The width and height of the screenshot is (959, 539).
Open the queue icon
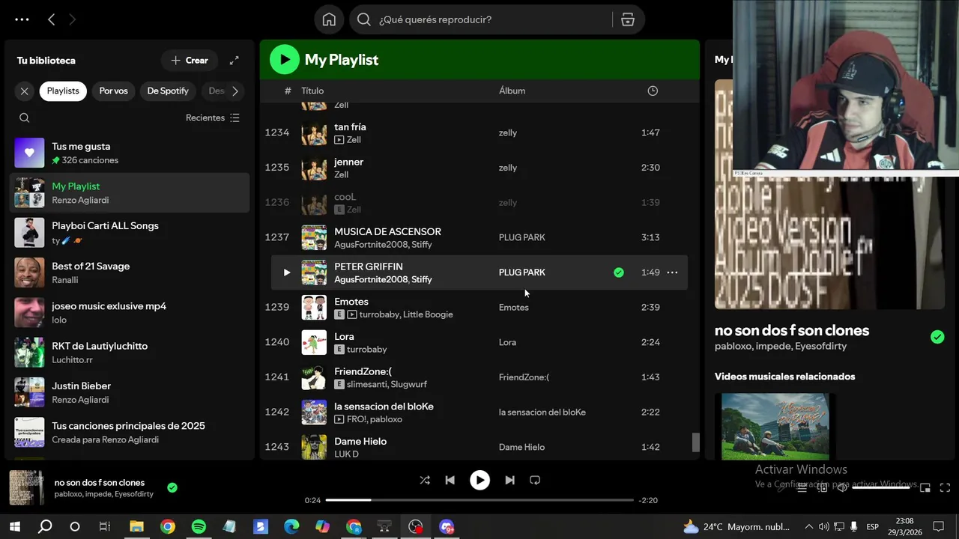(802, 487)
